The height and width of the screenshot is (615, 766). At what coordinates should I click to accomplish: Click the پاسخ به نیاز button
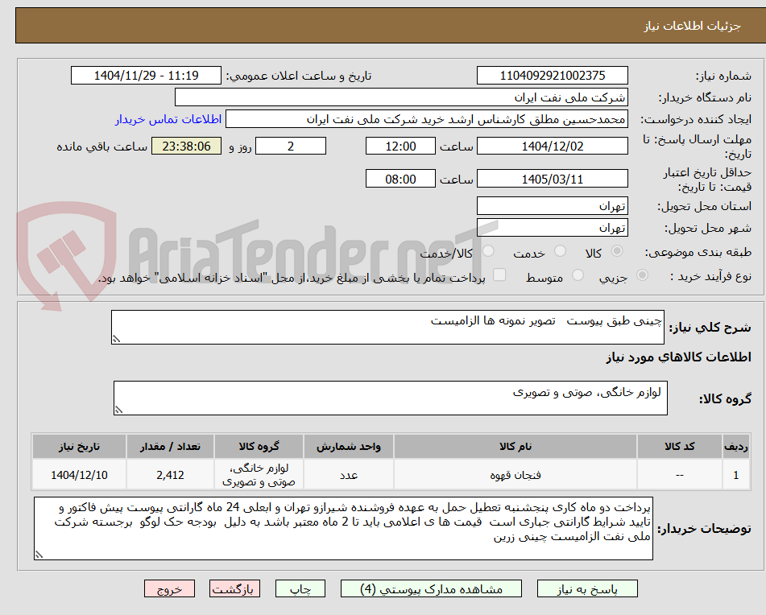coord(587,588)
